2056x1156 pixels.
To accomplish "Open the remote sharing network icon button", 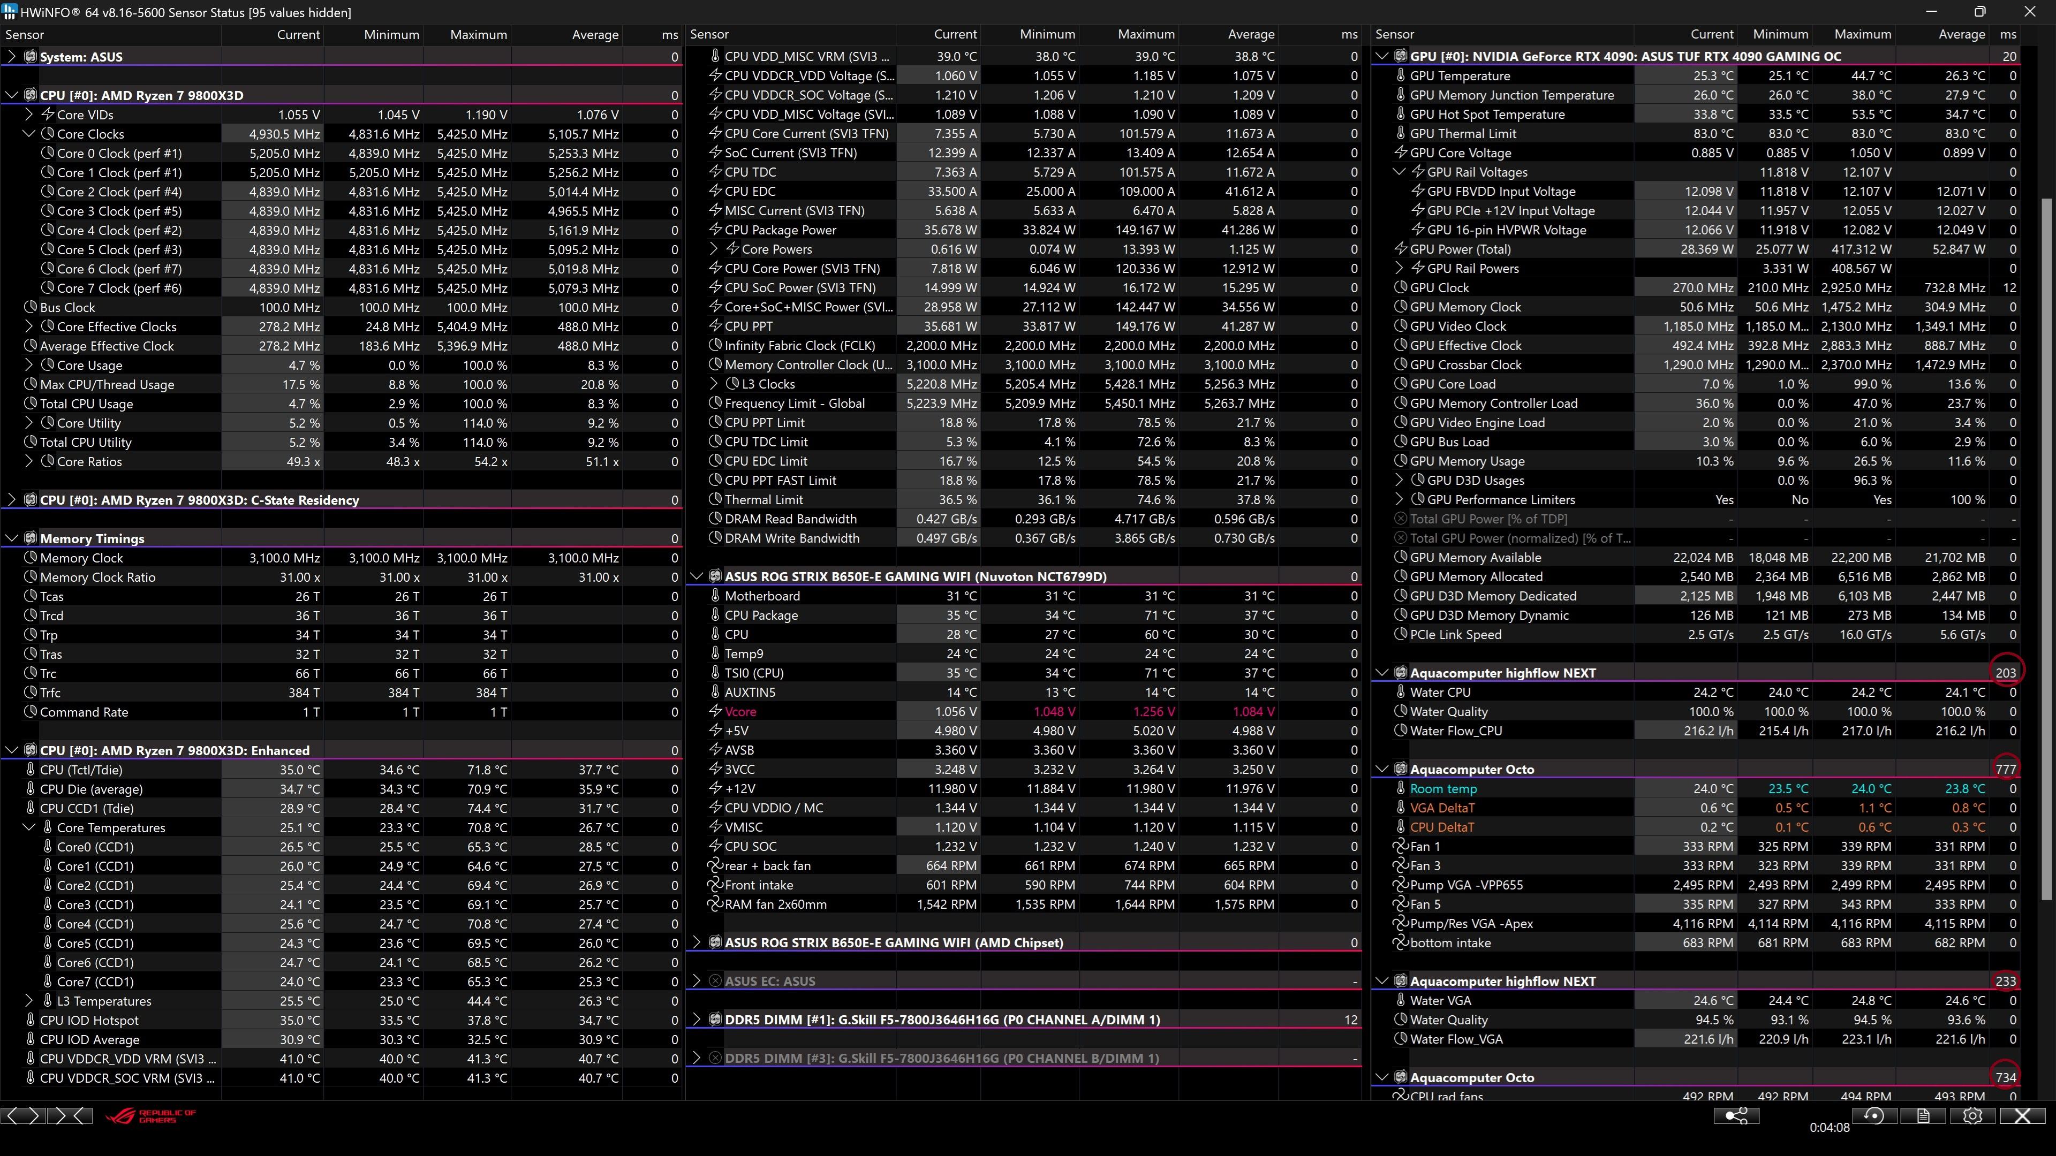I will [x=1736, y=1115].
